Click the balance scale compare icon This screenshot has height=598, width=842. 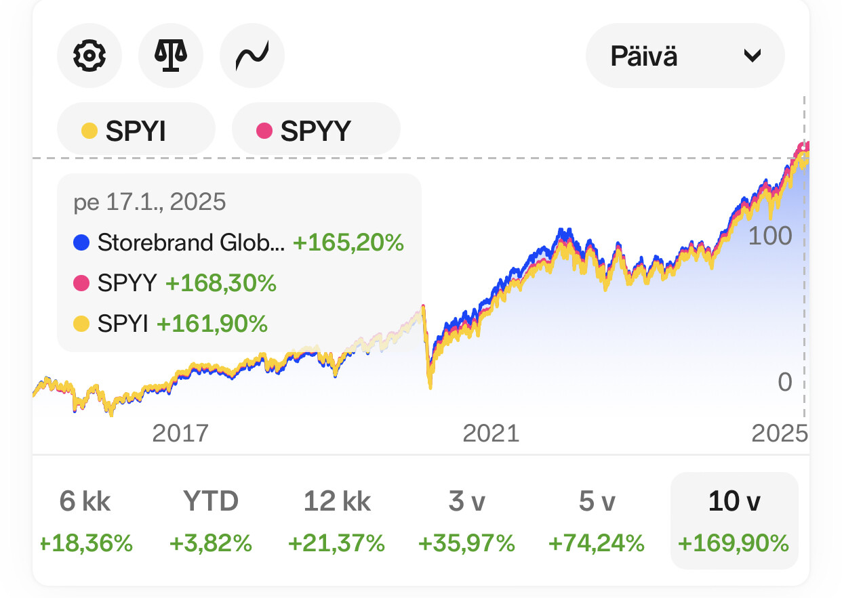click(x=170, y=56)
